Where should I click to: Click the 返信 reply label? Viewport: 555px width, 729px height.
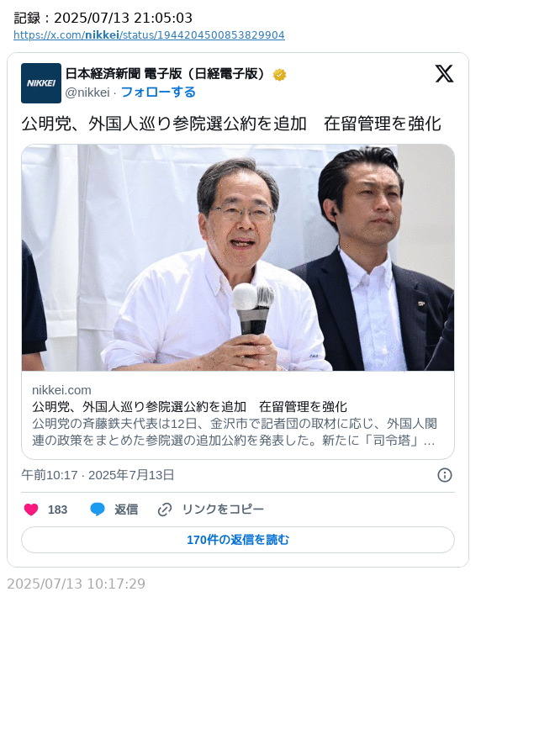pos(126,510)
